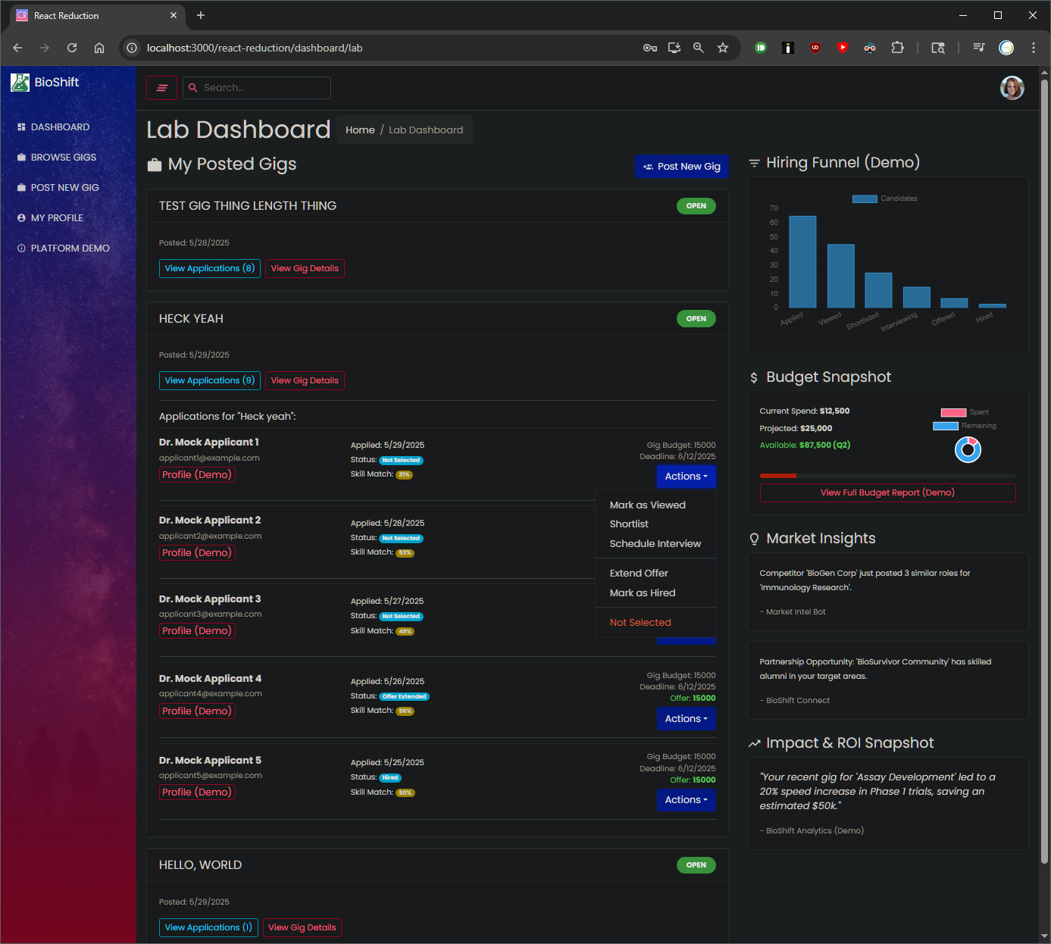This screenshot has width=1051, height=944.
Task: Click the budget donut chart
Action: pos(968,450)
